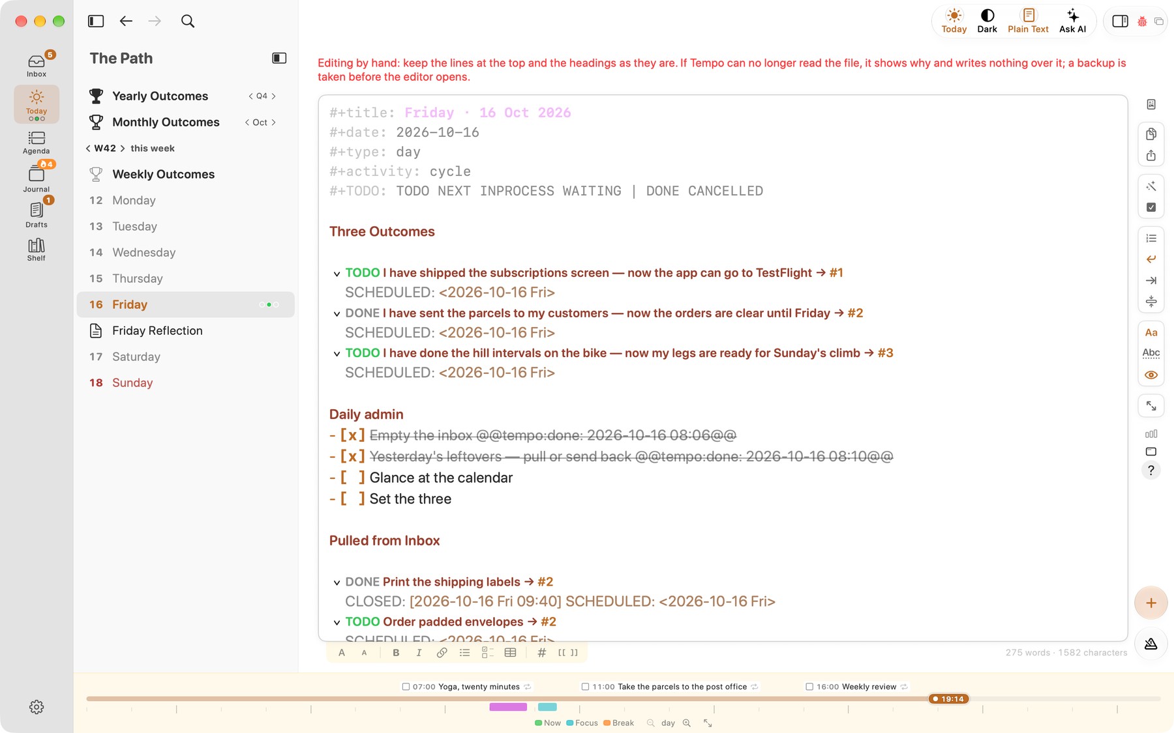
Task: Click the question mark help icon
Action: [1151, 470]
